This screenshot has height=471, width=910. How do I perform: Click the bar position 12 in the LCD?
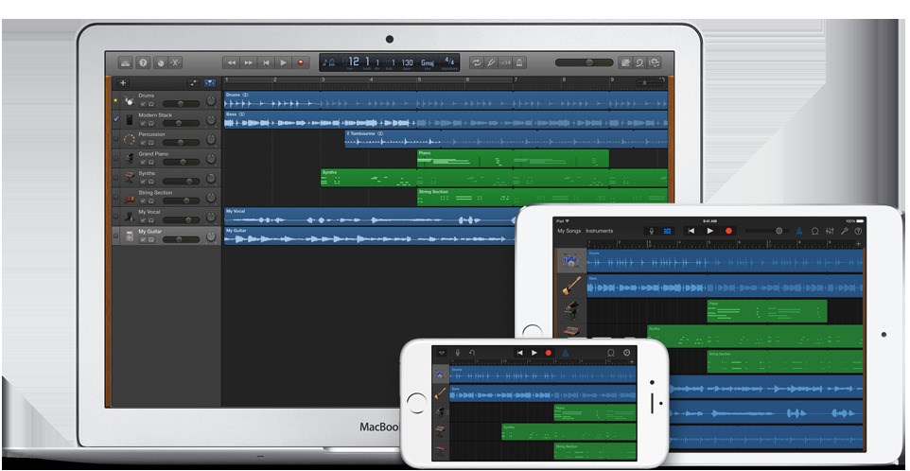tap(354, 61)
